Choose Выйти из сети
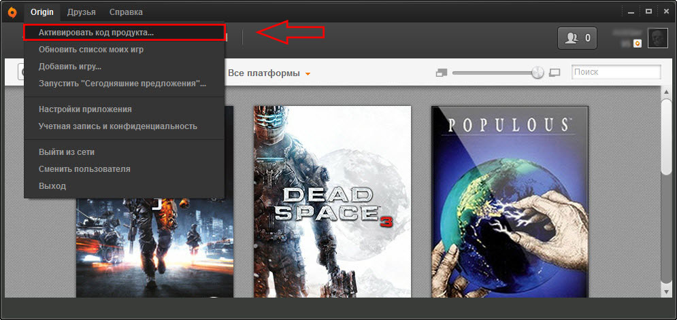677x320 pixels. [125, 152]
